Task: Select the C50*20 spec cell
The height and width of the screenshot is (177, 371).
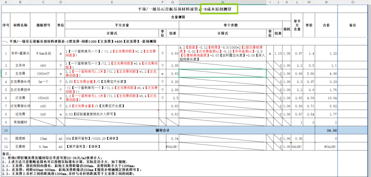Action: tap(43, 98)
